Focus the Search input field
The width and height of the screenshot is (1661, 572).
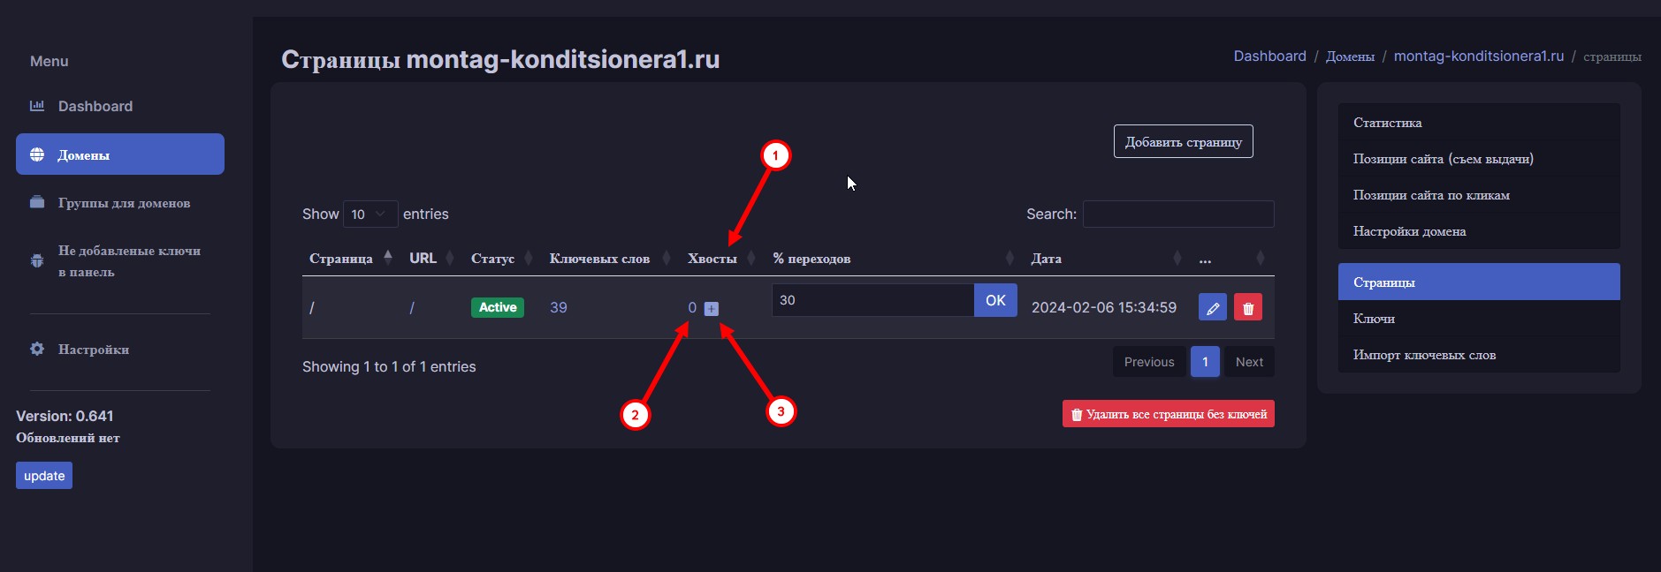click(1178, 214)
